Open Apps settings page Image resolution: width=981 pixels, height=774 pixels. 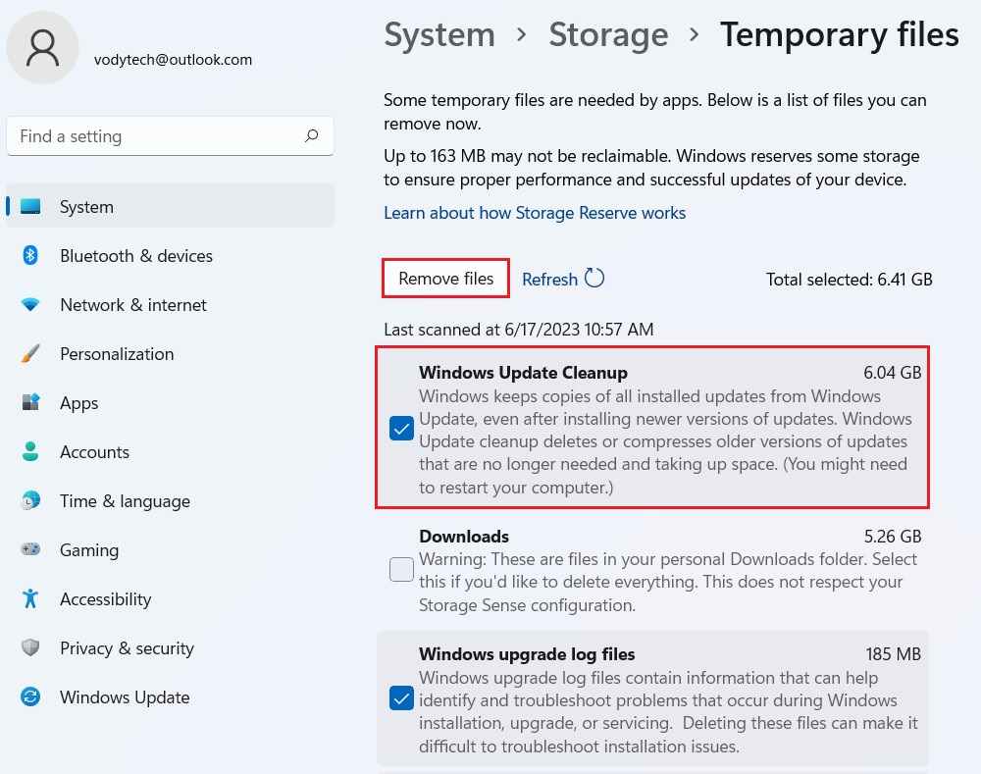(x=170, y=402)
